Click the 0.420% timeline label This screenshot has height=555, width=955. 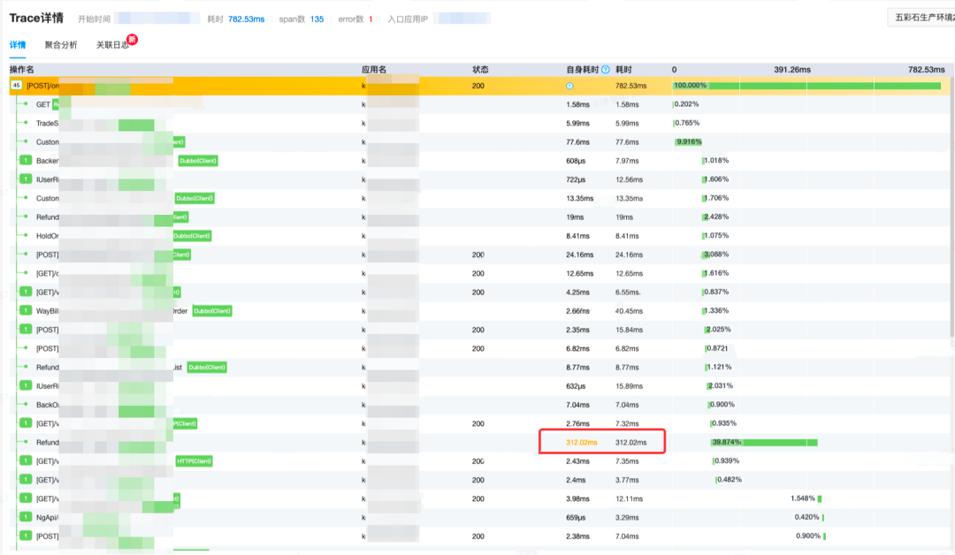(x=807, y=517)
